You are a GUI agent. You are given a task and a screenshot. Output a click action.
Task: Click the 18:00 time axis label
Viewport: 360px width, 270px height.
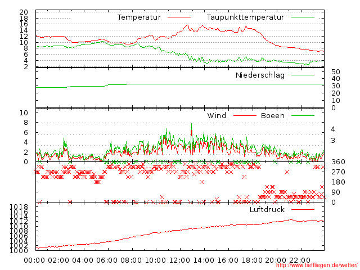252,260
